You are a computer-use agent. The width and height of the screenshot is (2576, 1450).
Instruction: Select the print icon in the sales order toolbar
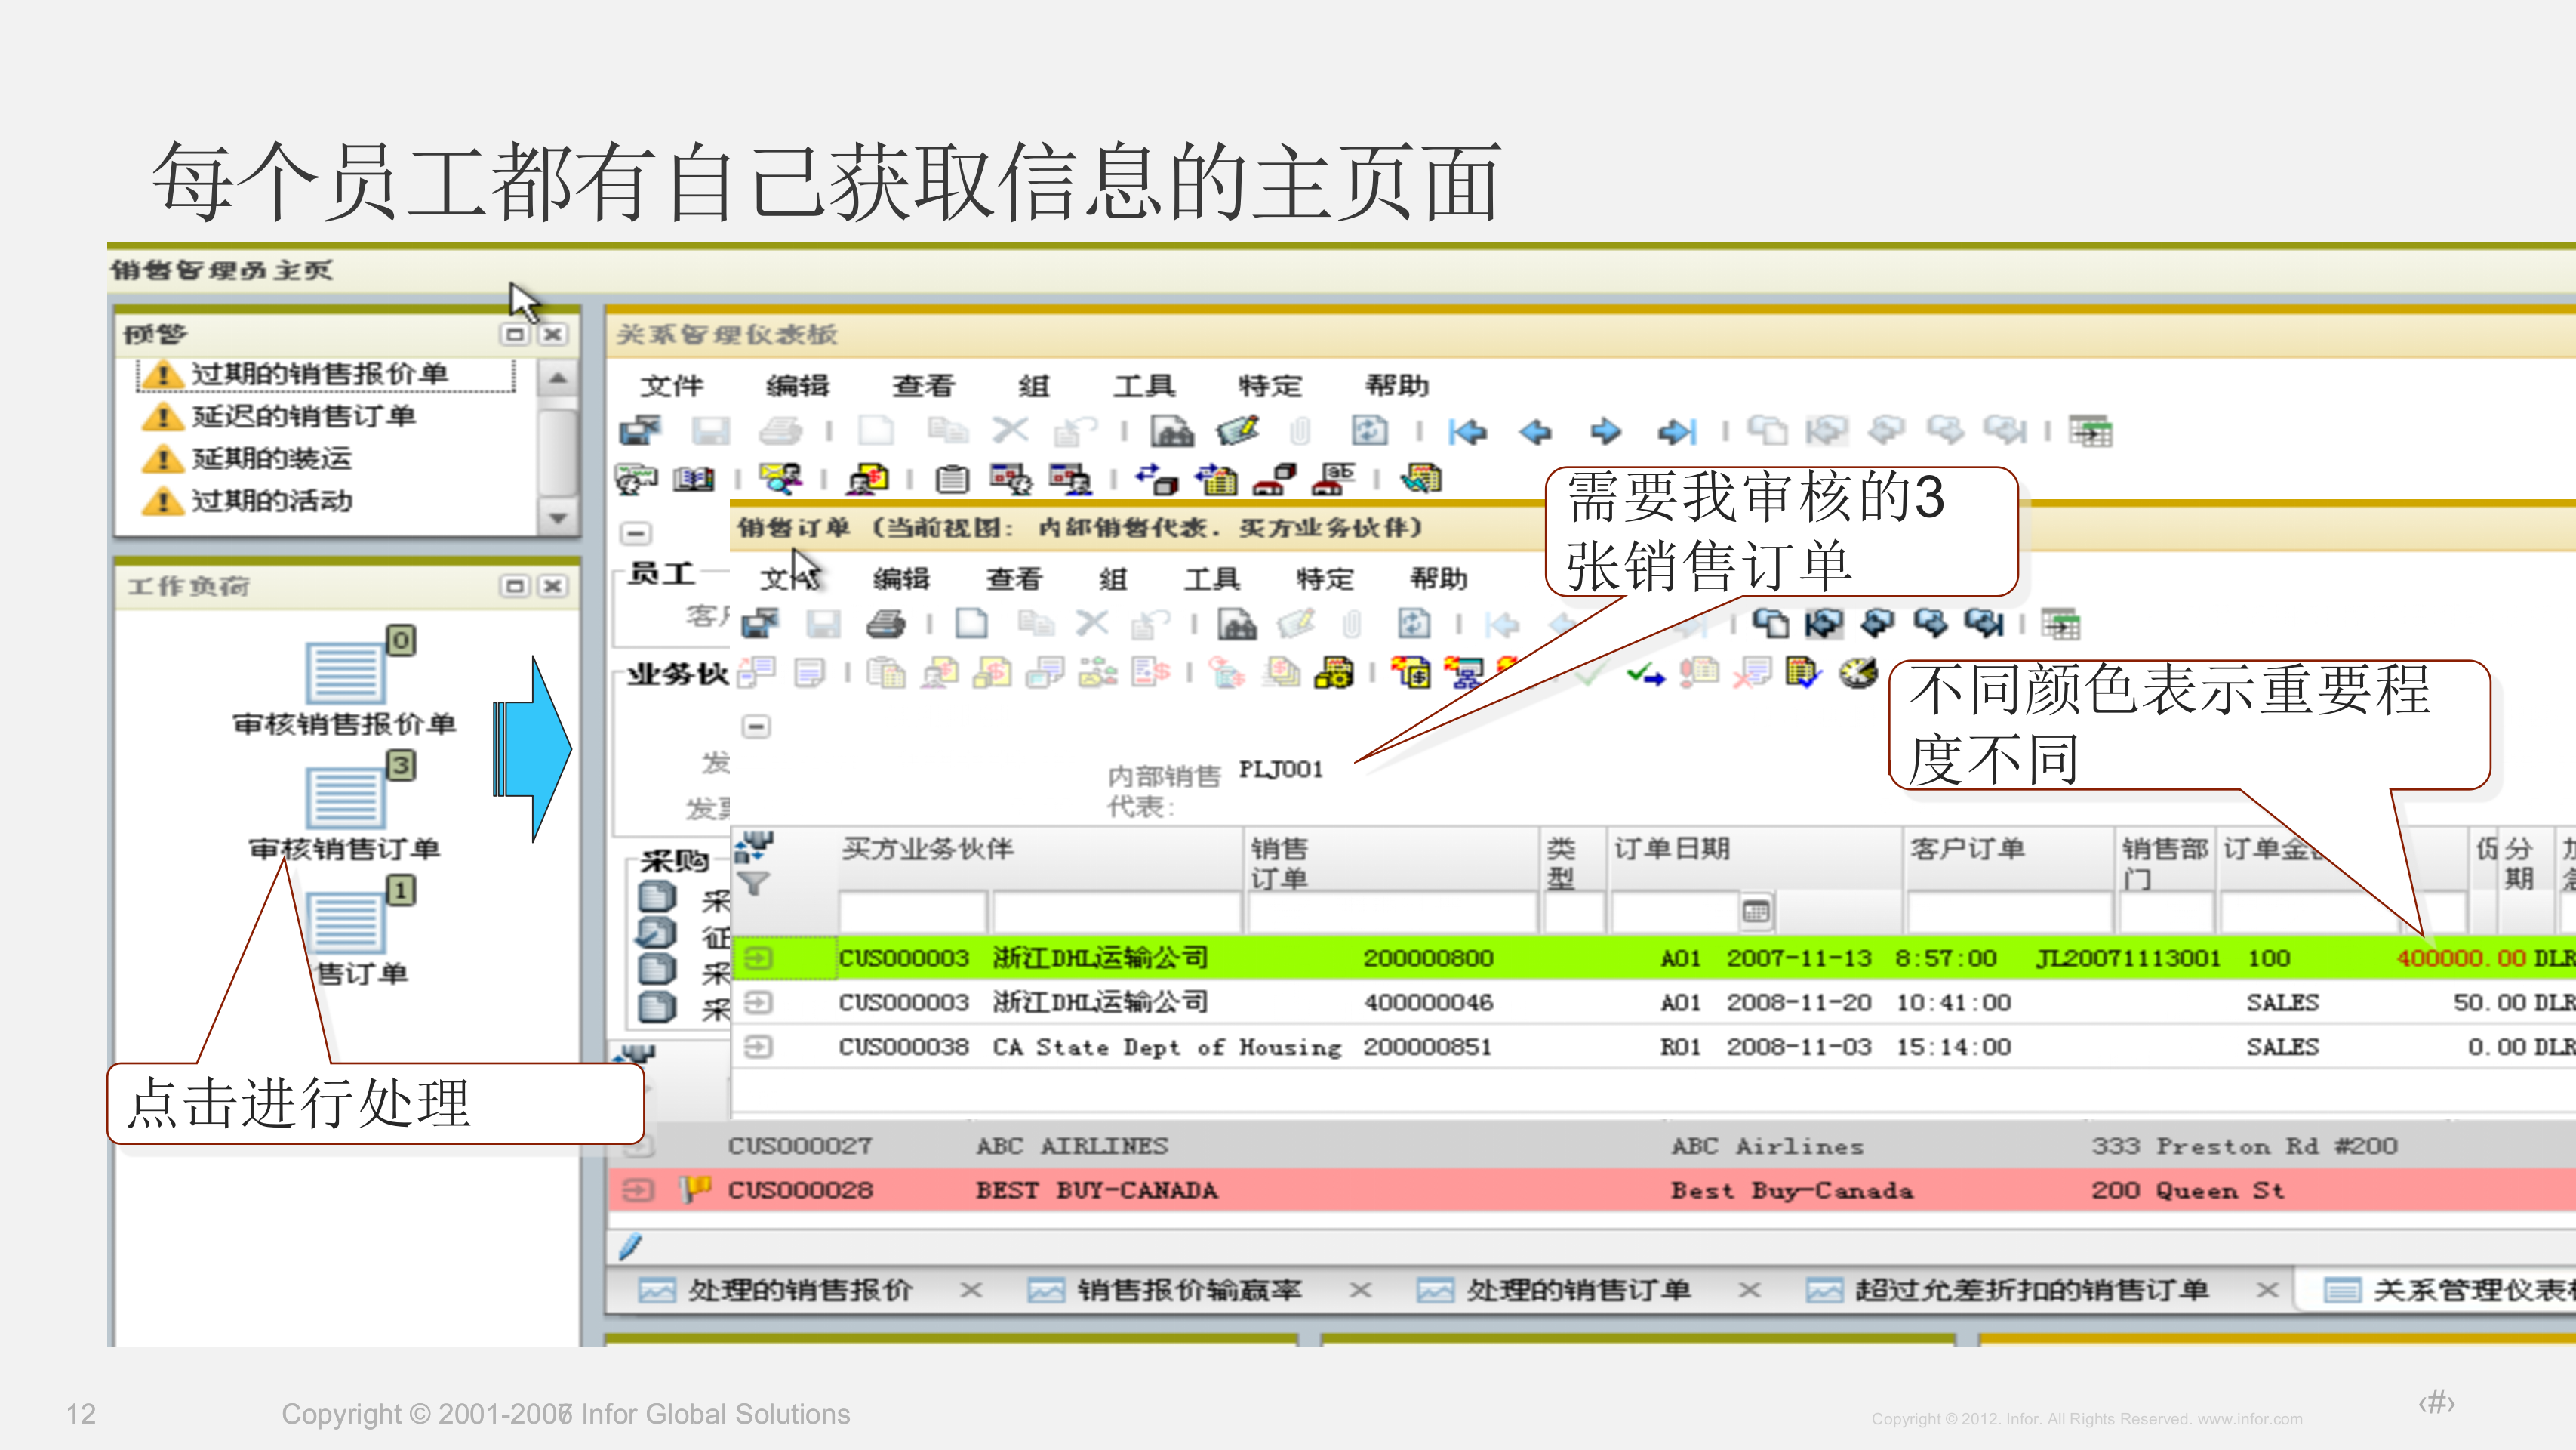(887, 624)
